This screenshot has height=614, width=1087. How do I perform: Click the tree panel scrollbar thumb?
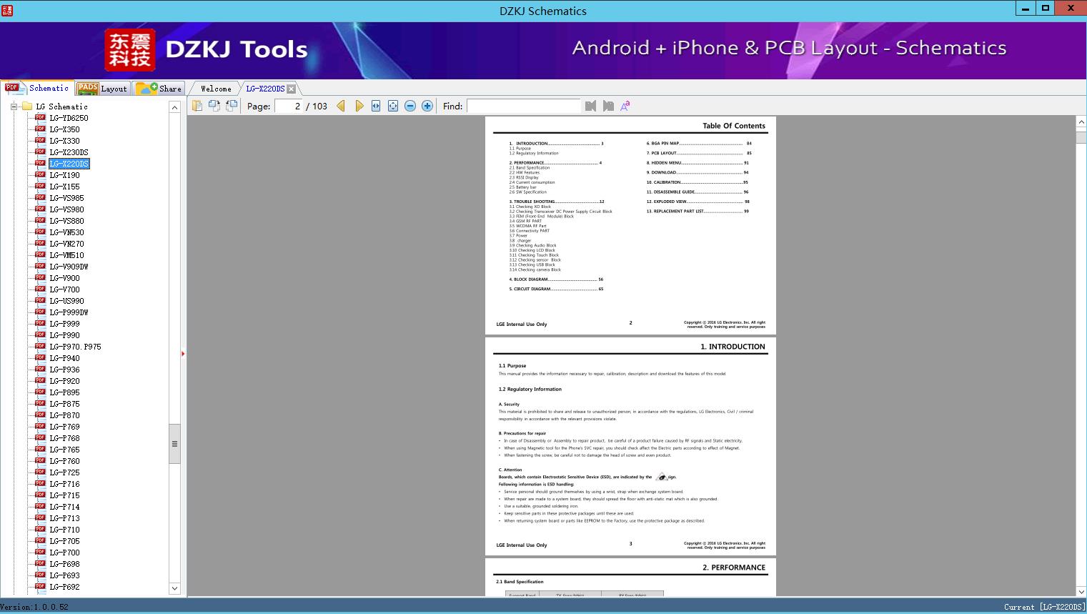pyautogui.click(x=174, y=444)
